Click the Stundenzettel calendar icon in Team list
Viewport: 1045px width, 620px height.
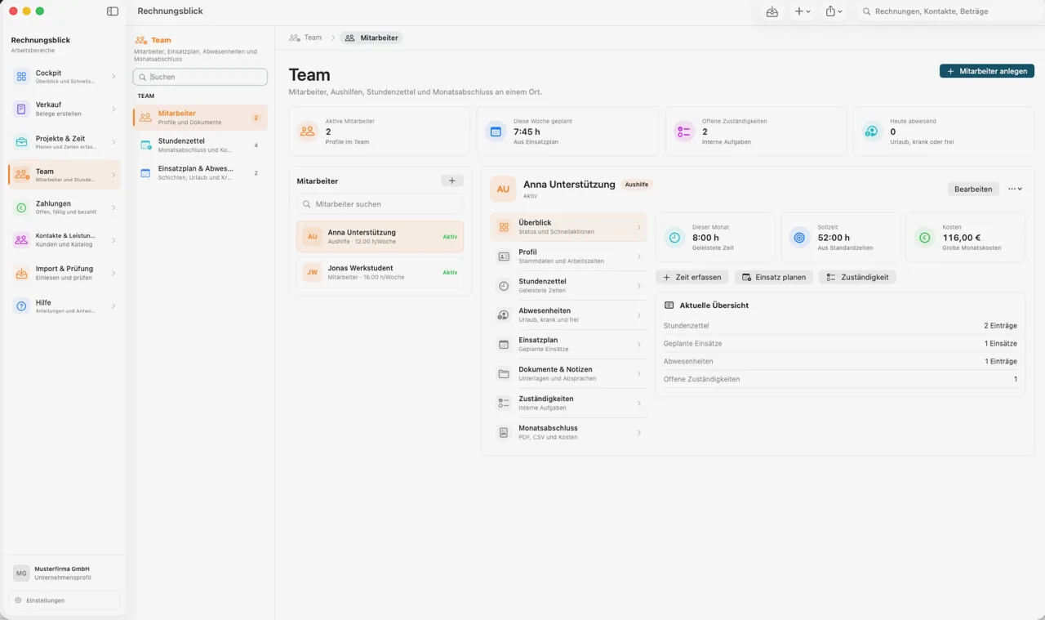click(145, 145)
